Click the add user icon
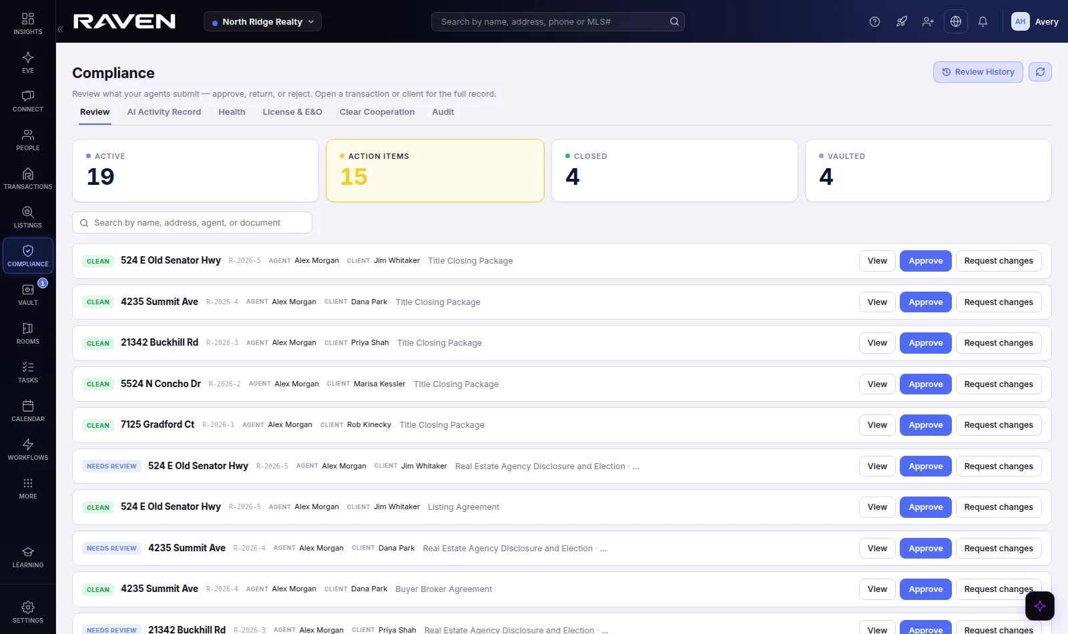The width and height of the screenshot is (1068, 634). tap(928, 21)
